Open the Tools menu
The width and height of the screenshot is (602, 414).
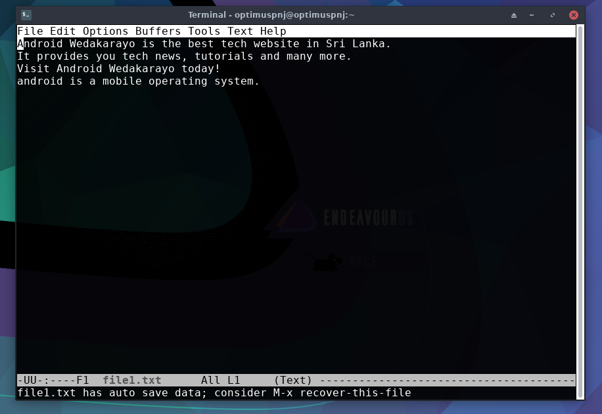pos(204,31)
